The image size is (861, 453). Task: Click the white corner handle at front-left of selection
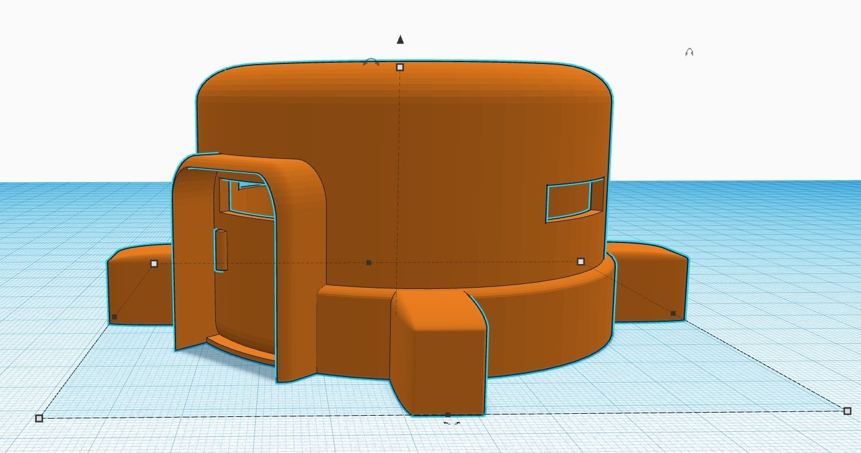point(39,418)
